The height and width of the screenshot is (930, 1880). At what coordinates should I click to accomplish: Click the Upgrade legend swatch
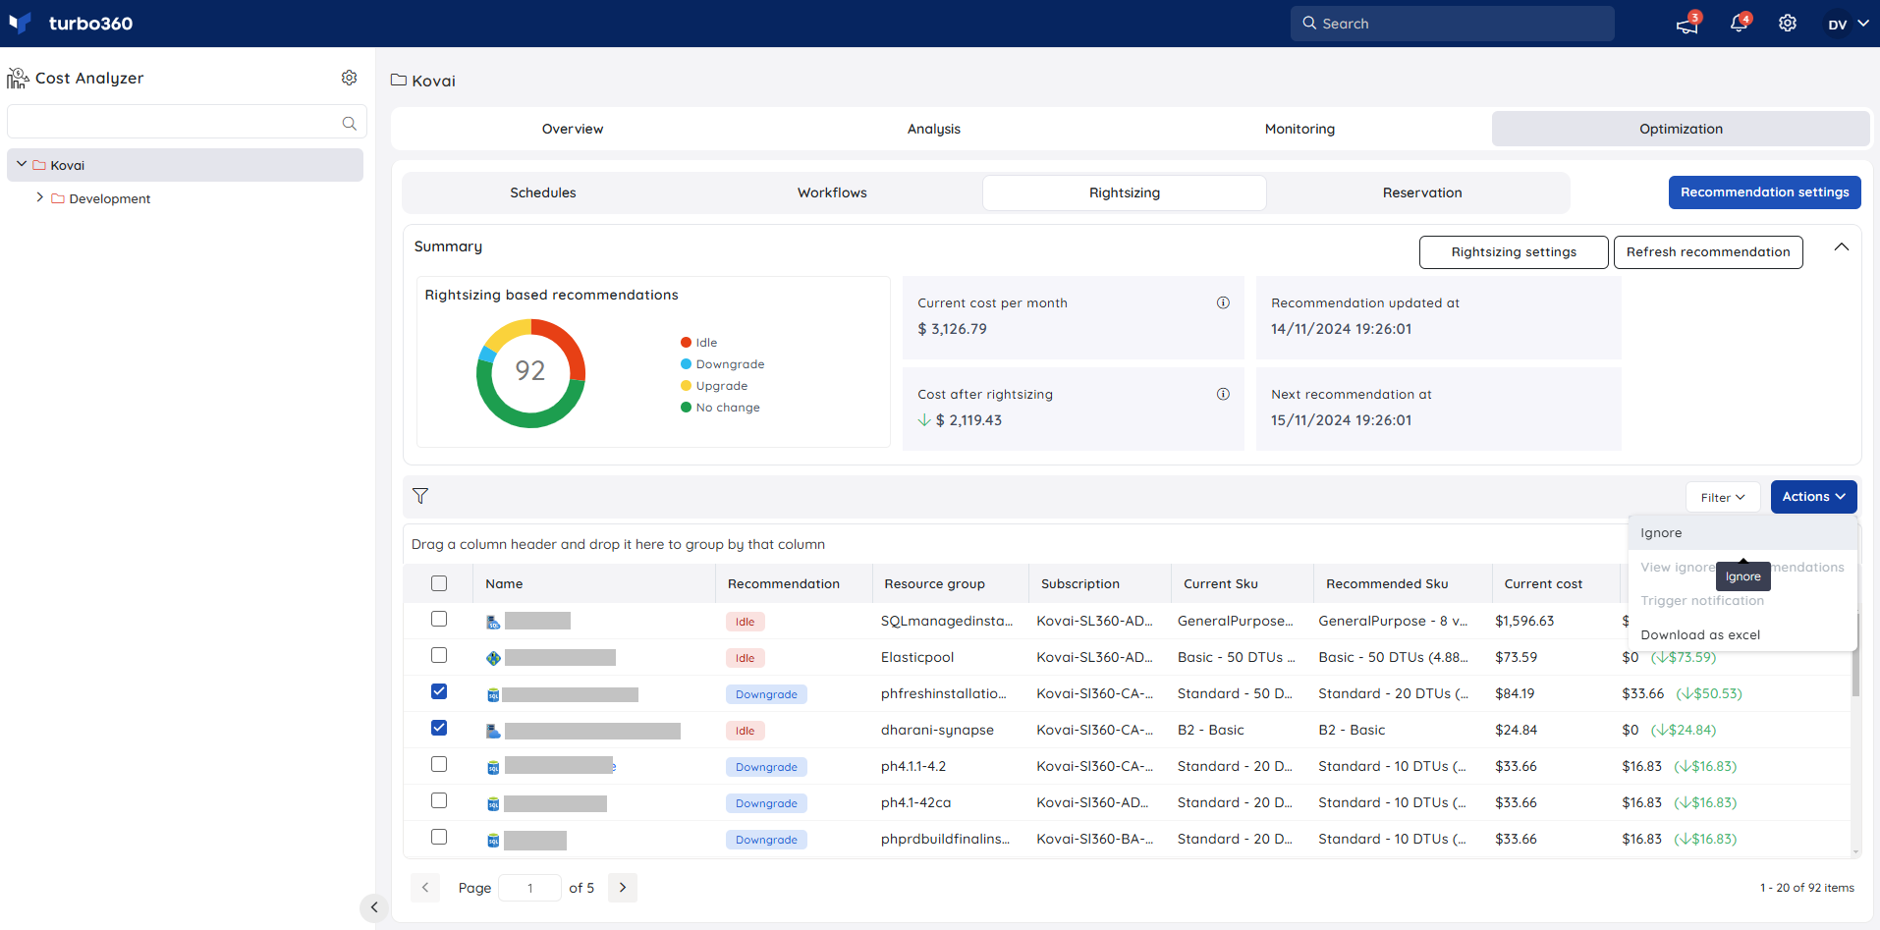pos(686,386)
